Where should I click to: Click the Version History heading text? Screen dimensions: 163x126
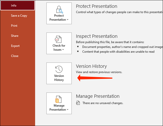point(91,66)
